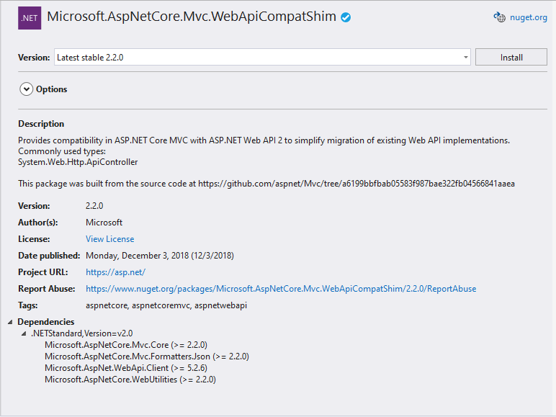Expand the Options section chevron
The image size is (556, 417).
pyautogui.click(x=26, y=89)
